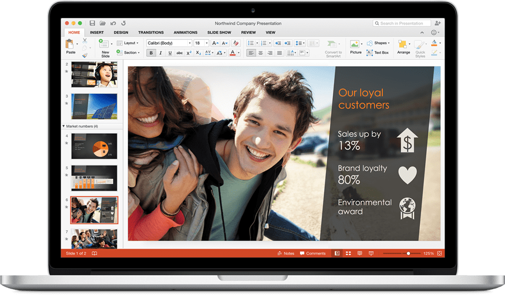Open the Calibri (Body) font dropdown
The width and height of the screenshot is (505, 295).
coord(169,43)
